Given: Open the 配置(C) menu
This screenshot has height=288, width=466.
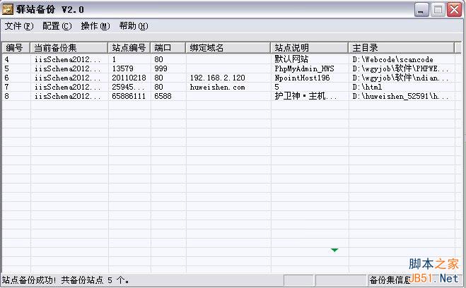Looking at the screenshot, I should 57,26.
